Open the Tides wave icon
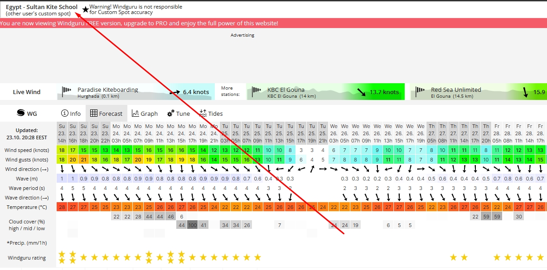Viewport: 547px width, 270px height. tap(203, 114)
